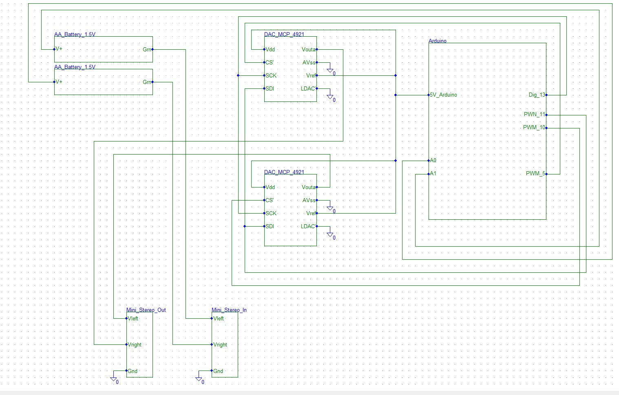Select the top AA_Battery_1.5V component symbol

(103, 49)
